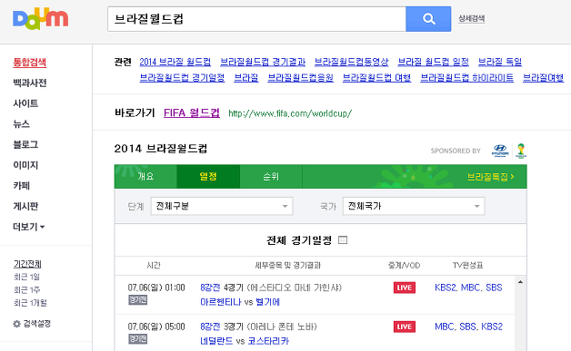The height and width of the screenshot is (351, 571).
Task: Click the 네덜란드 team link
Action: coord(216,341)
